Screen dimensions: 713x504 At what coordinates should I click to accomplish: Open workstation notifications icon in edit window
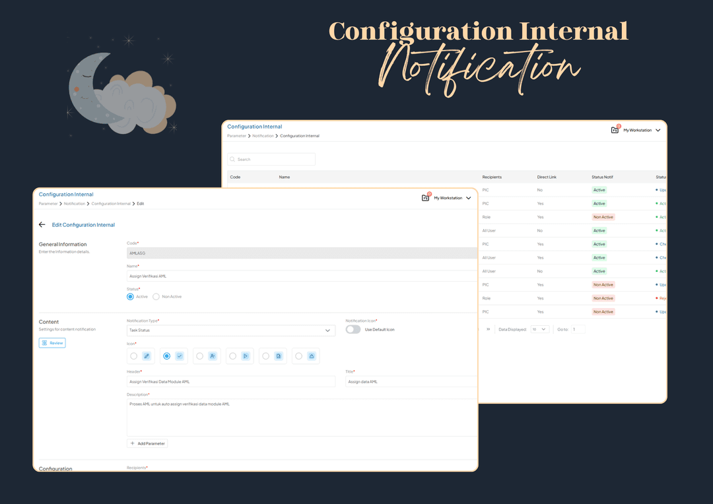(x=426, y=198)
